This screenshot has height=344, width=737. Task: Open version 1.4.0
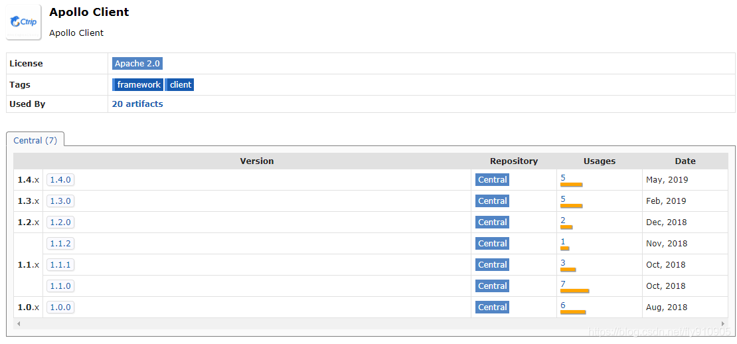[x=60, y=180]
